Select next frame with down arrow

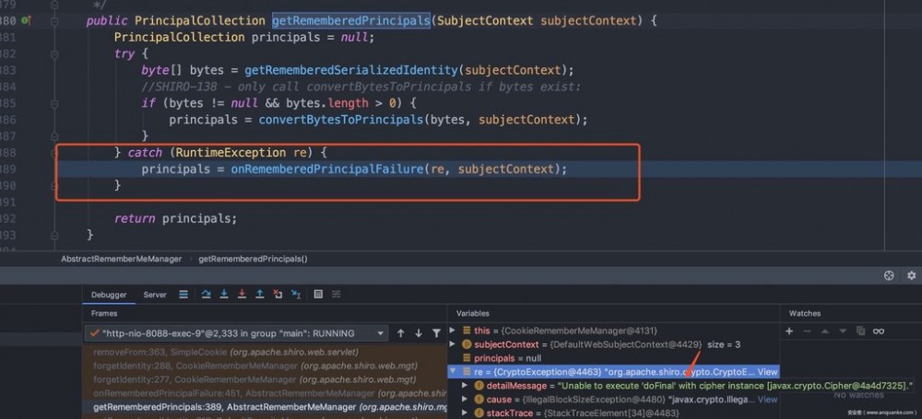pyautogui.click(x=419, y=333)
